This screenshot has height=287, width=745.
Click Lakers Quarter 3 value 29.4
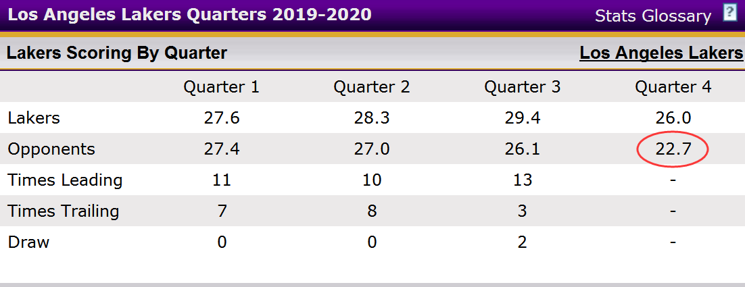tap(522, 118)
